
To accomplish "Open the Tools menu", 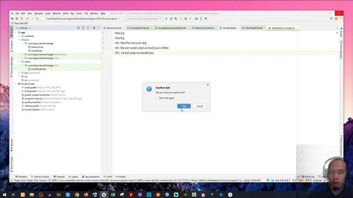I will tap(79, 13).
